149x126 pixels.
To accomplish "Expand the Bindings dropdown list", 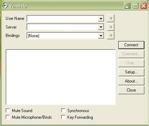I will [x=101, y=36].
